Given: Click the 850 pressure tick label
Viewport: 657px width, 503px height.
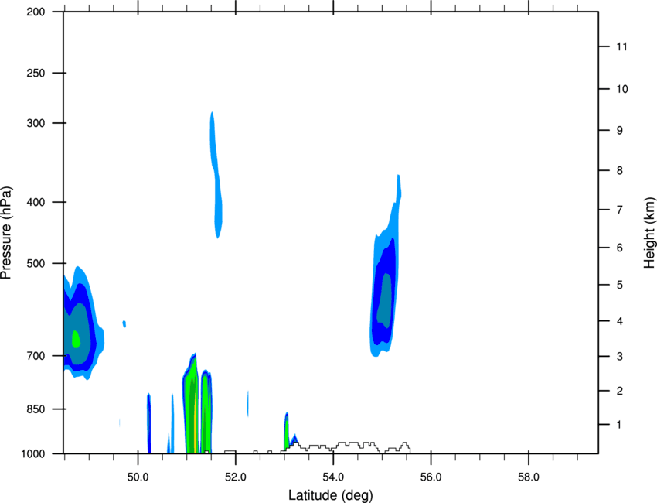Looking at the screenshot, I should [x=36, y=409].
